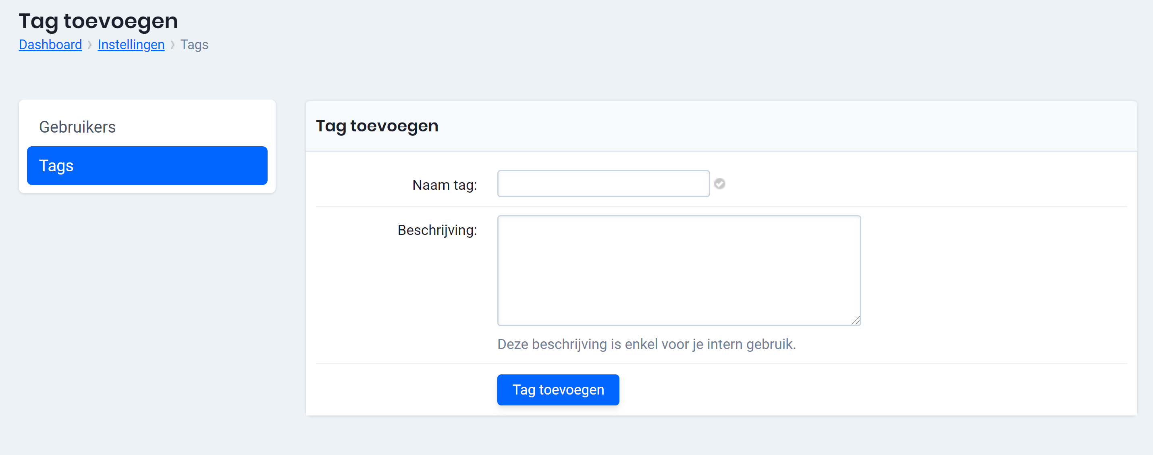This screenshot has width=1153, height=455.
Task: Select the highlighted Tags sidebar entry
Action: click(x=146, y=165)
